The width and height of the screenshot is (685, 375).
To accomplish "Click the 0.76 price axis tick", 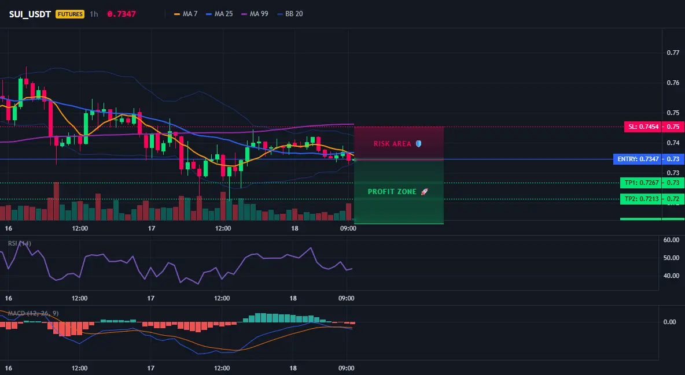I will click(673, 83).
